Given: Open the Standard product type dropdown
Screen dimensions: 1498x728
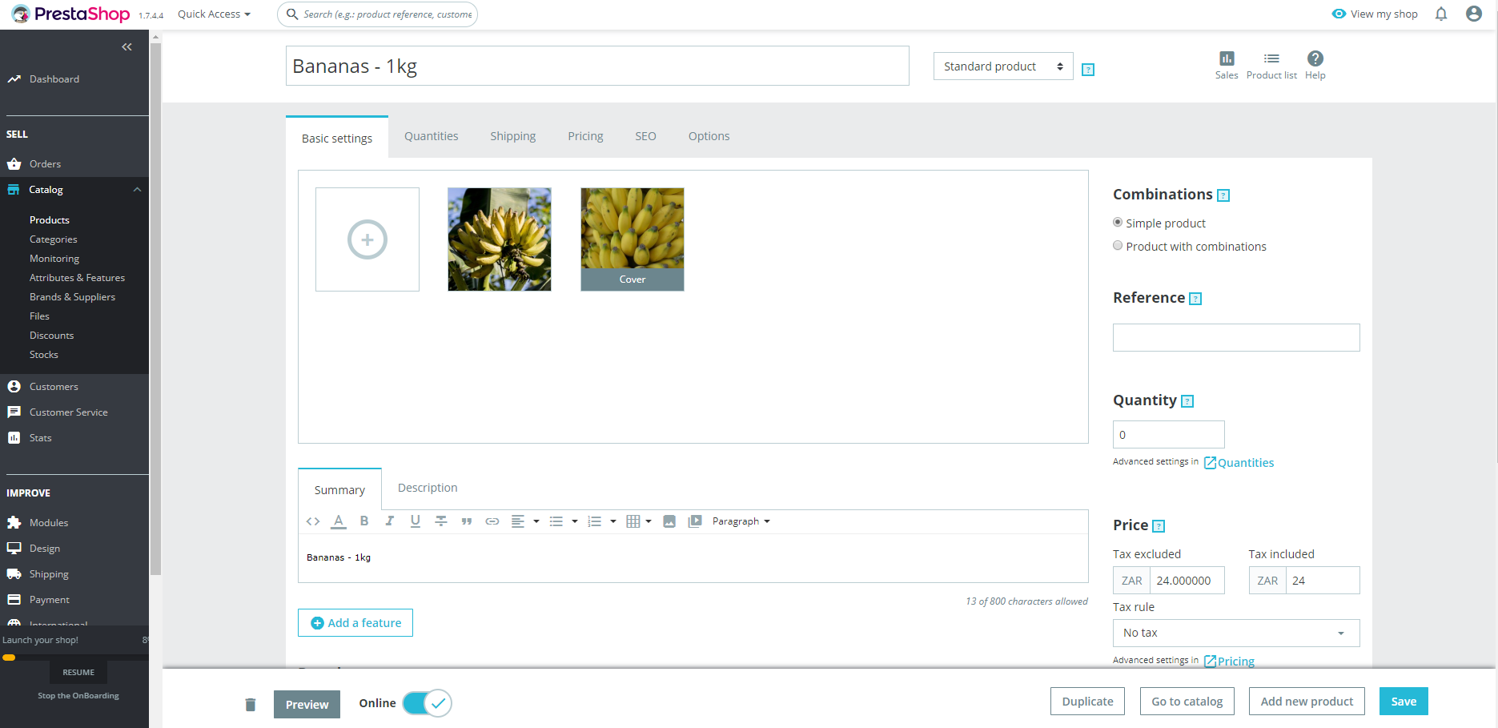Looking at the screenshot, I should click(x=1003, y=66).
